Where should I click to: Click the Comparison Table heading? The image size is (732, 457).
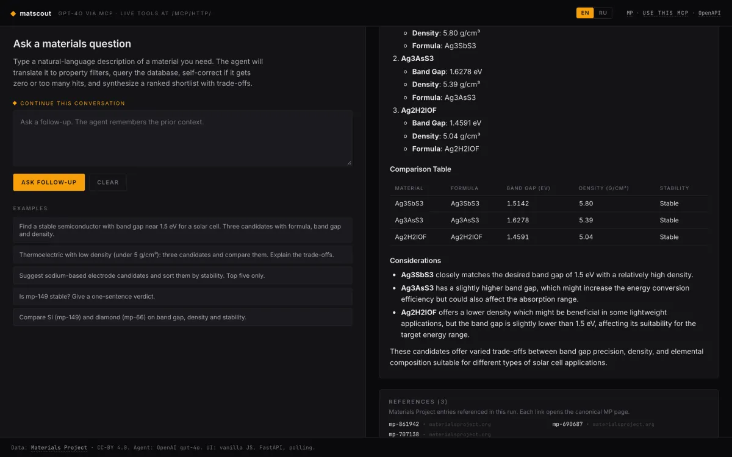420,169
